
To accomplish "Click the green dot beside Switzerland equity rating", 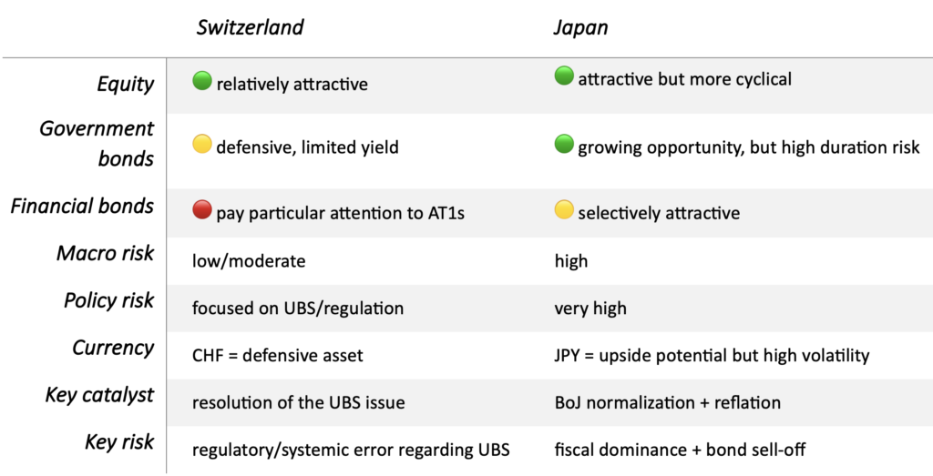I will point(202,81).
